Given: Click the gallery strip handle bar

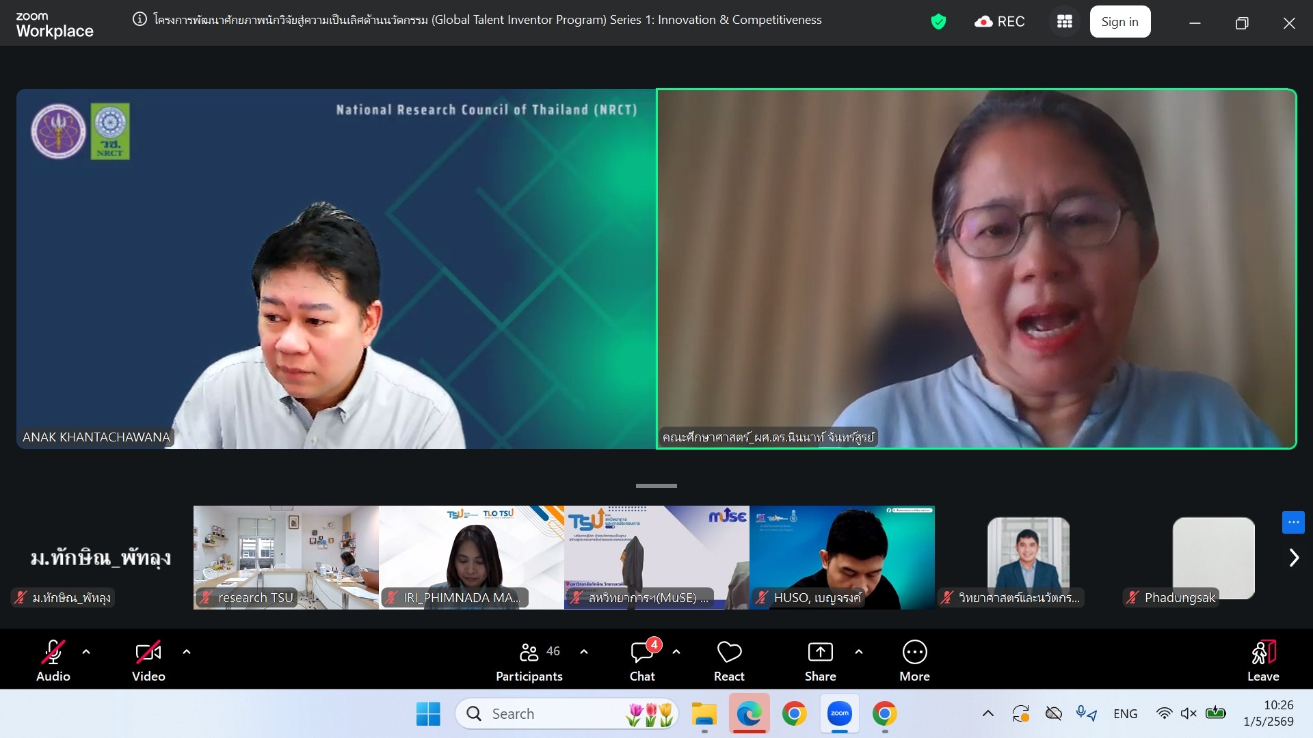Looking at the screenshot, I should [x=656, y=486].
